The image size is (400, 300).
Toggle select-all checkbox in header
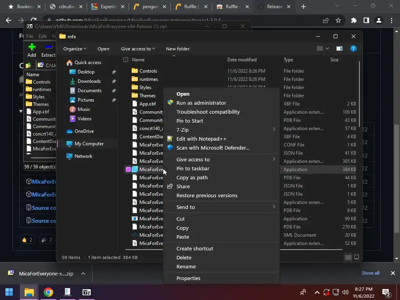[x=125, y=59]
